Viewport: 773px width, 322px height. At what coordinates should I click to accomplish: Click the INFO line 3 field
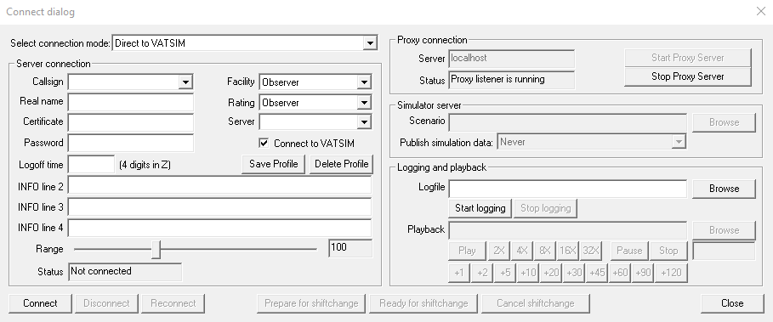[x=219, y=206]
